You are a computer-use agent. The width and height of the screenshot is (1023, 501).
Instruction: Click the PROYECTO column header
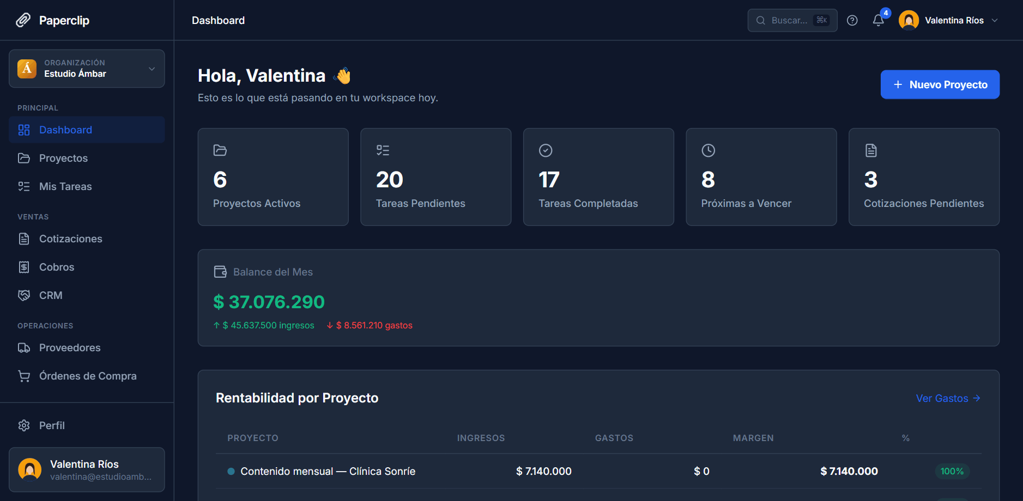click(253, 438)
